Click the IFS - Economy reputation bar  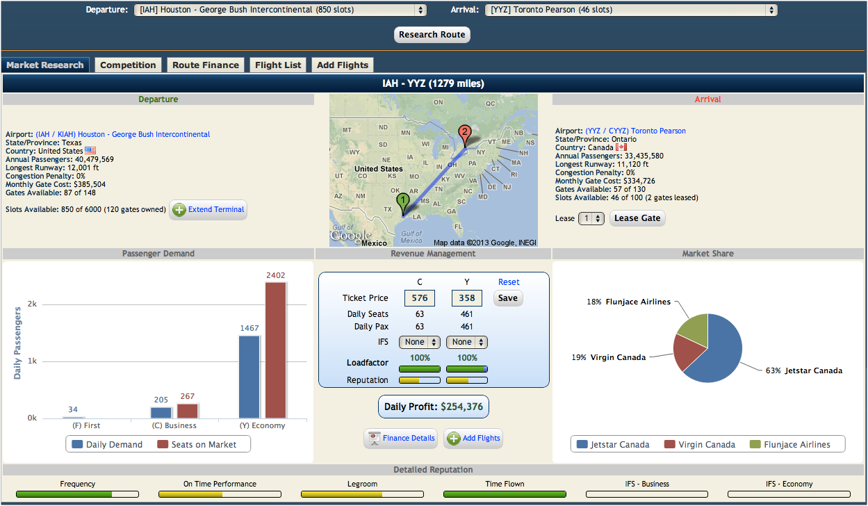coord(789,494)
